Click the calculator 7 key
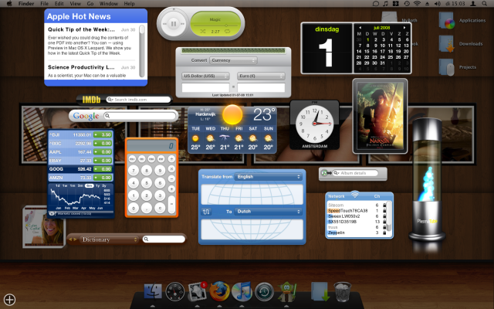494x309 pixels. click(134, 171)
